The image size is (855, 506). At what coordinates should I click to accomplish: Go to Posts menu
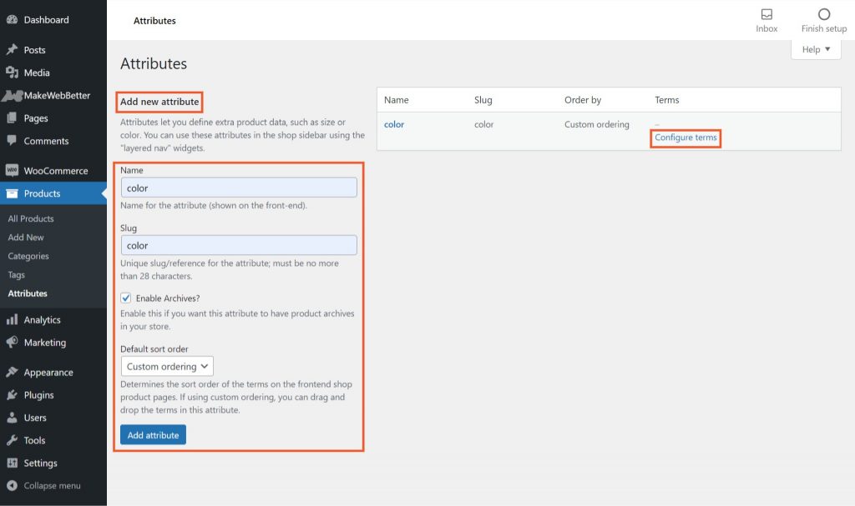pyautogui.click(x=34, y=49)
